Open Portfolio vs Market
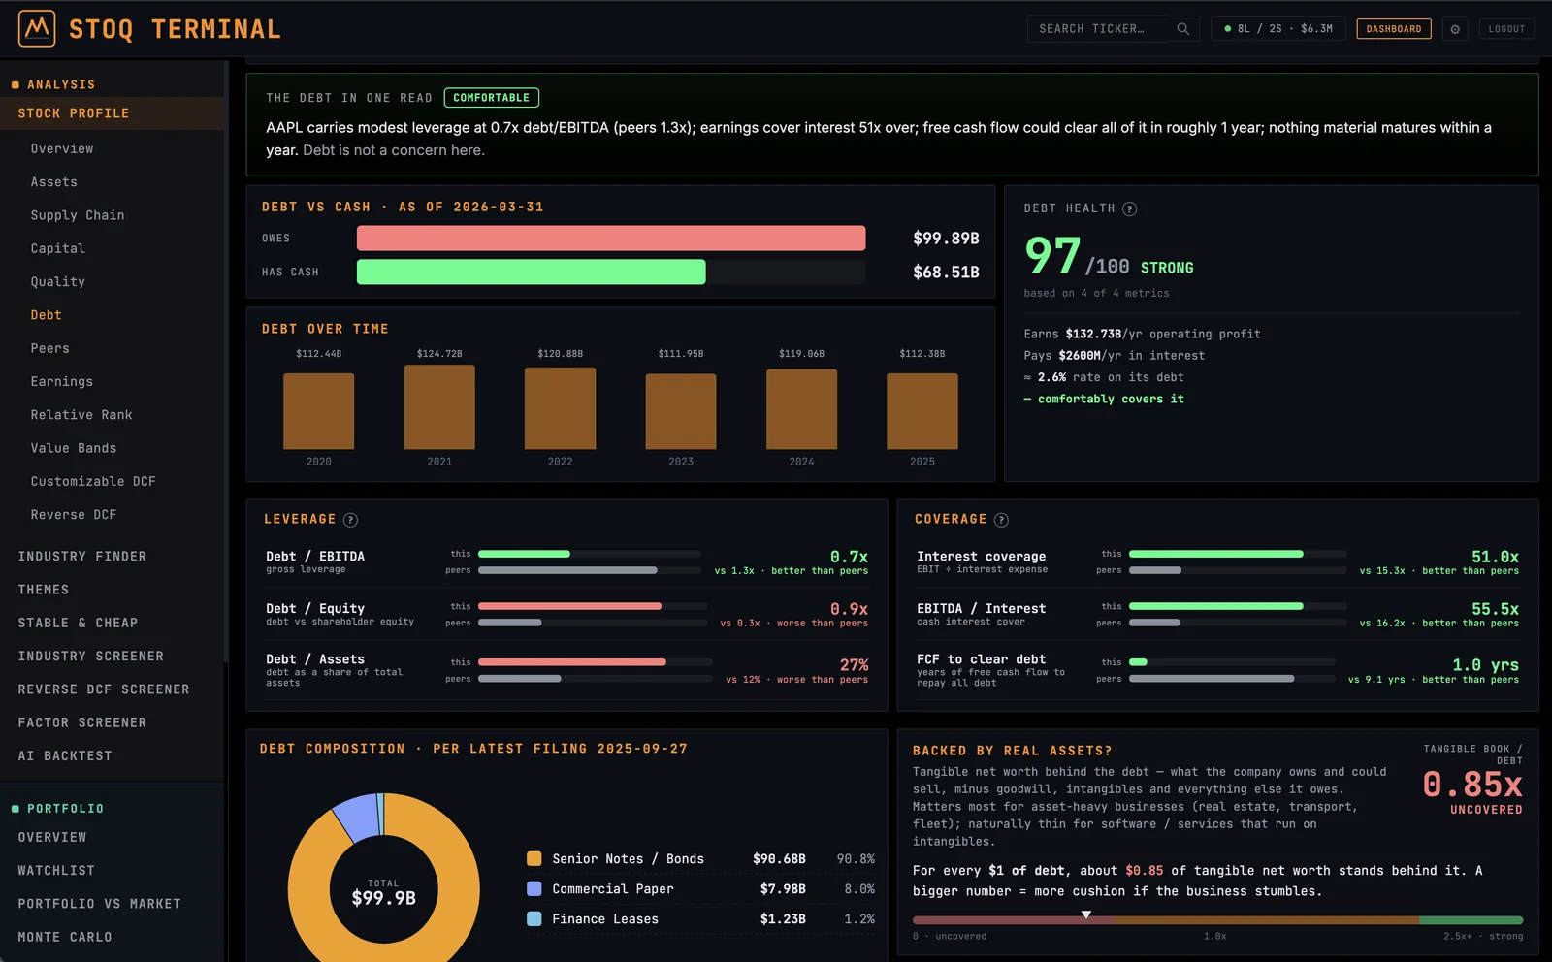The height and width of the screenshot is (962, 1552). pos(100,904)
